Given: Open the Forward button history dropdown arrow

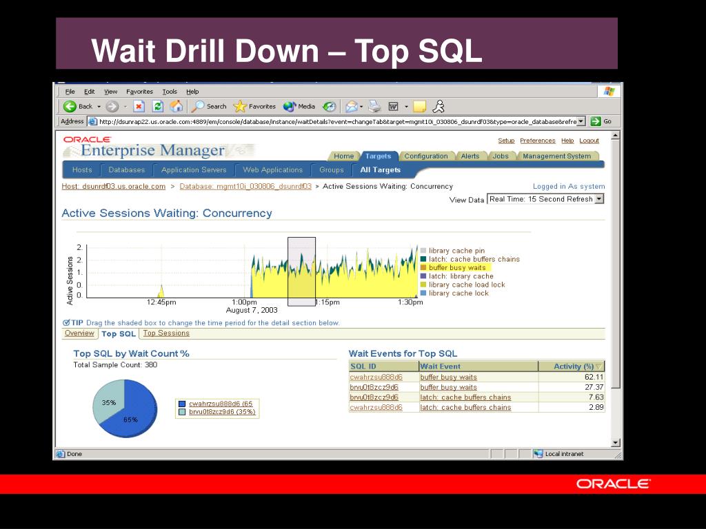Looking at the screenshot, I should tap(125, 107).
